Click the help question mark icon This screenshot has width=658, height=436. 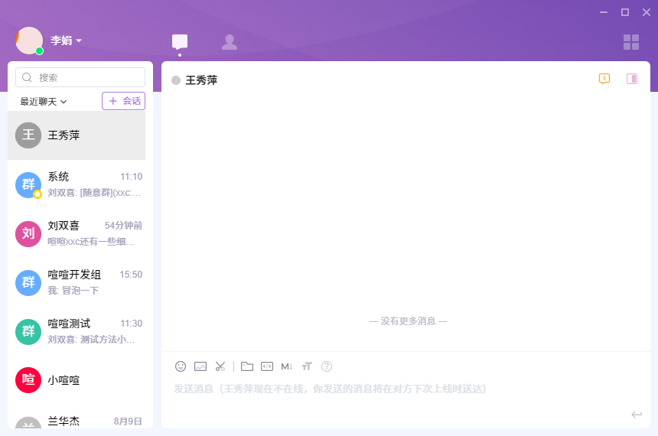point(327,366)
